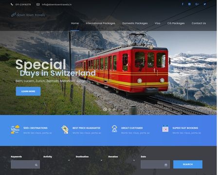Click the Great Customer person icon
Image resolution: width=219 pixels, height=175 pixels.
[114, 129]
